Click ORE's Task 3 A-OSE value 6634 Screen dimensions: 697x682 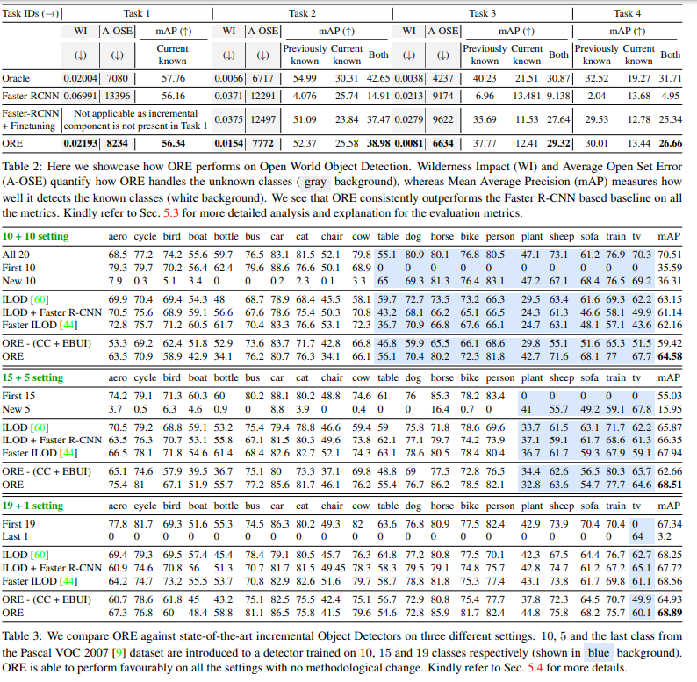(443, 144)
